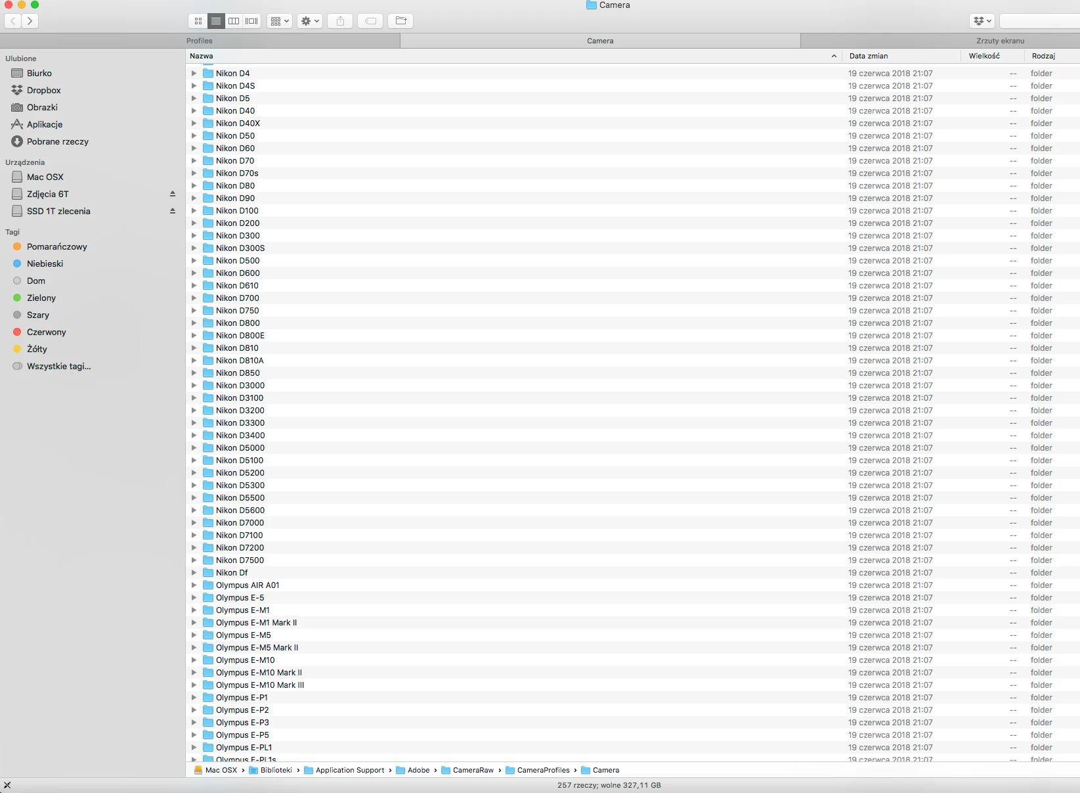The image size is (1080, 793).
Task: Switch to column view
Action: [x=233, y=21]
